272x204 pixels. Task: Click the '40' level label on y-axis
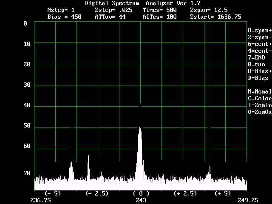pyautogui.click(x=27, y=105)
